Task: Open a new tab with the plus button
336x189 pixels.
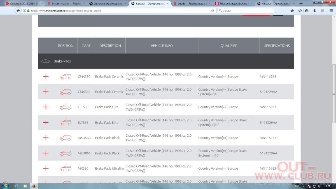Action: pyautogui.click(x=301, y=3)
